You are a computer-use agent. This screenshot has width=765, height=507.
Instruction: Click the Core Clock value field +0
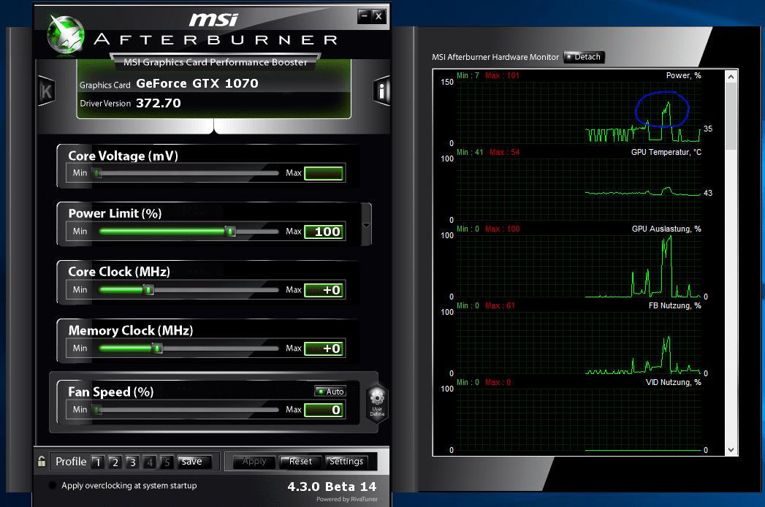click(x=324, y=290)
